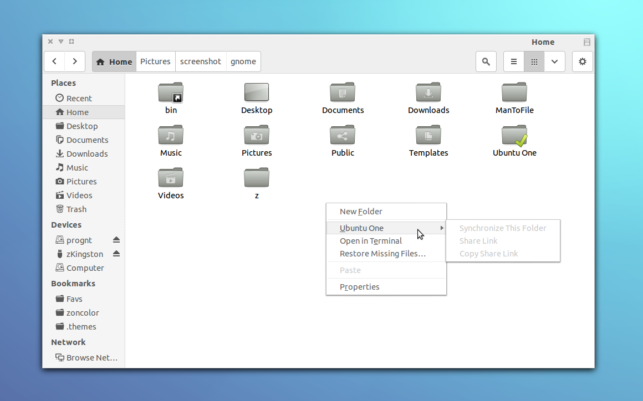Open the .themes bookmark
This screenshot has width=643, height=401.
84,327
